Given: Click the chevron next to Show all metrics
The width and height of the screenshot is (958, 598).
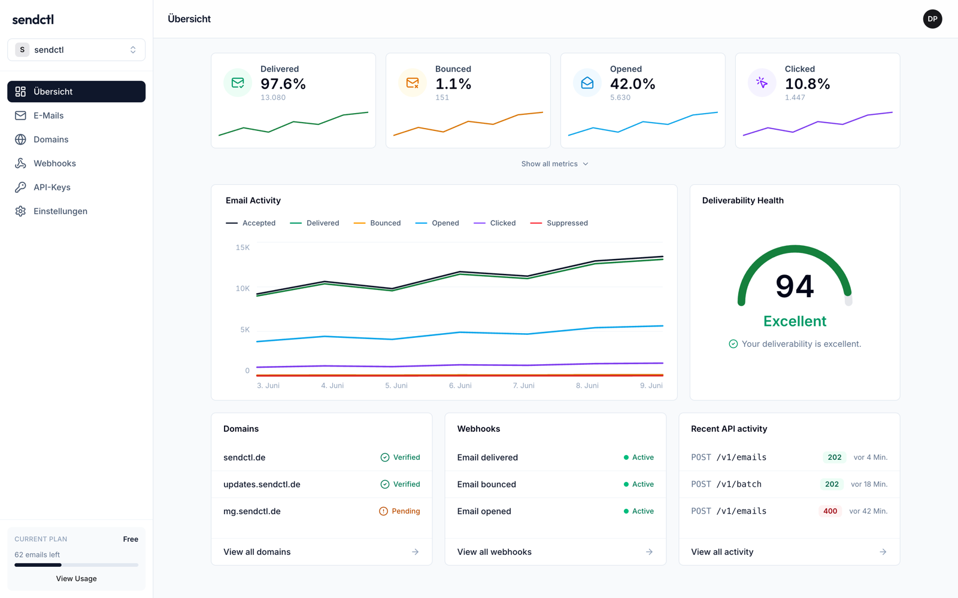Looking at the screenshot, I should (586, 164).
